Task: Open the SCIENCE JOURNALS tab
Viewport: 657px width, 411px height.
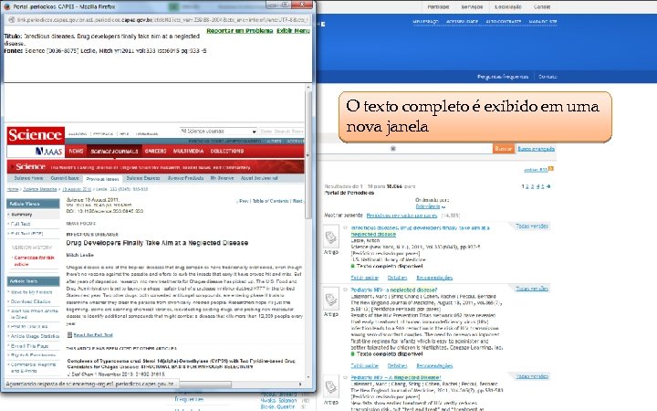Action: [x=114, y=151]
